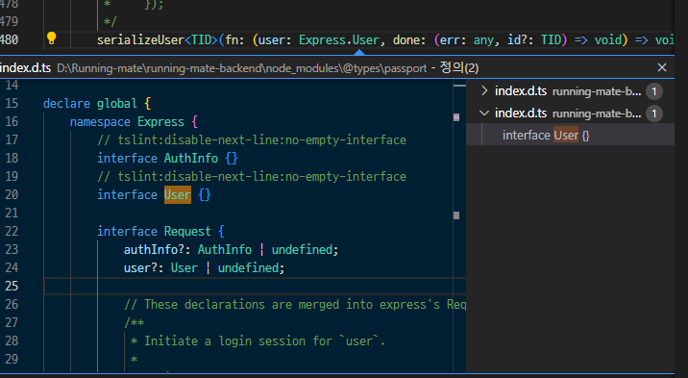Click 'declare global' on line 15
The image size is (688, 378).
pyautogui.click(x=90, y=103)
